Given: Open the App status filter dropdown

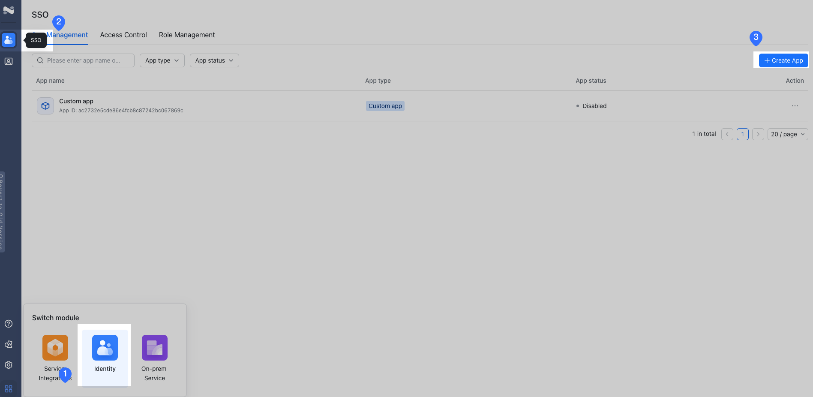Looking at the screenshot, I should [214, 60].
